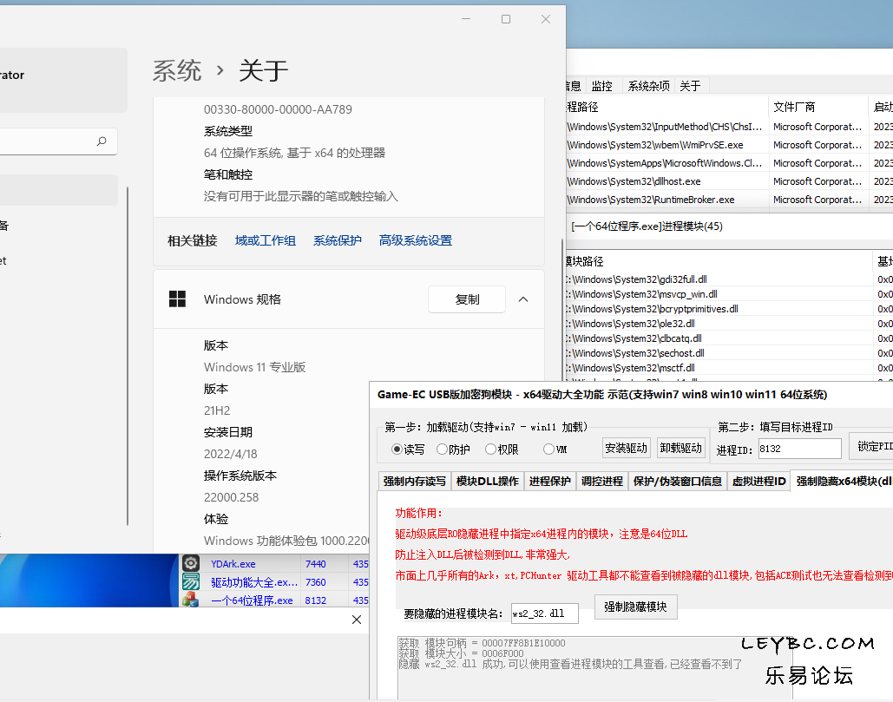The height and width of the screenshot is (702, 893).
Task: Select the 防护 radio button
Action: (442, 449)
